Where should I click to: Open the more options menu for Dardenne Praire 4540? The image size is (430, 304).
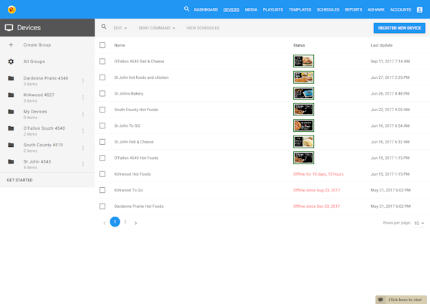(x=83, y=81)
